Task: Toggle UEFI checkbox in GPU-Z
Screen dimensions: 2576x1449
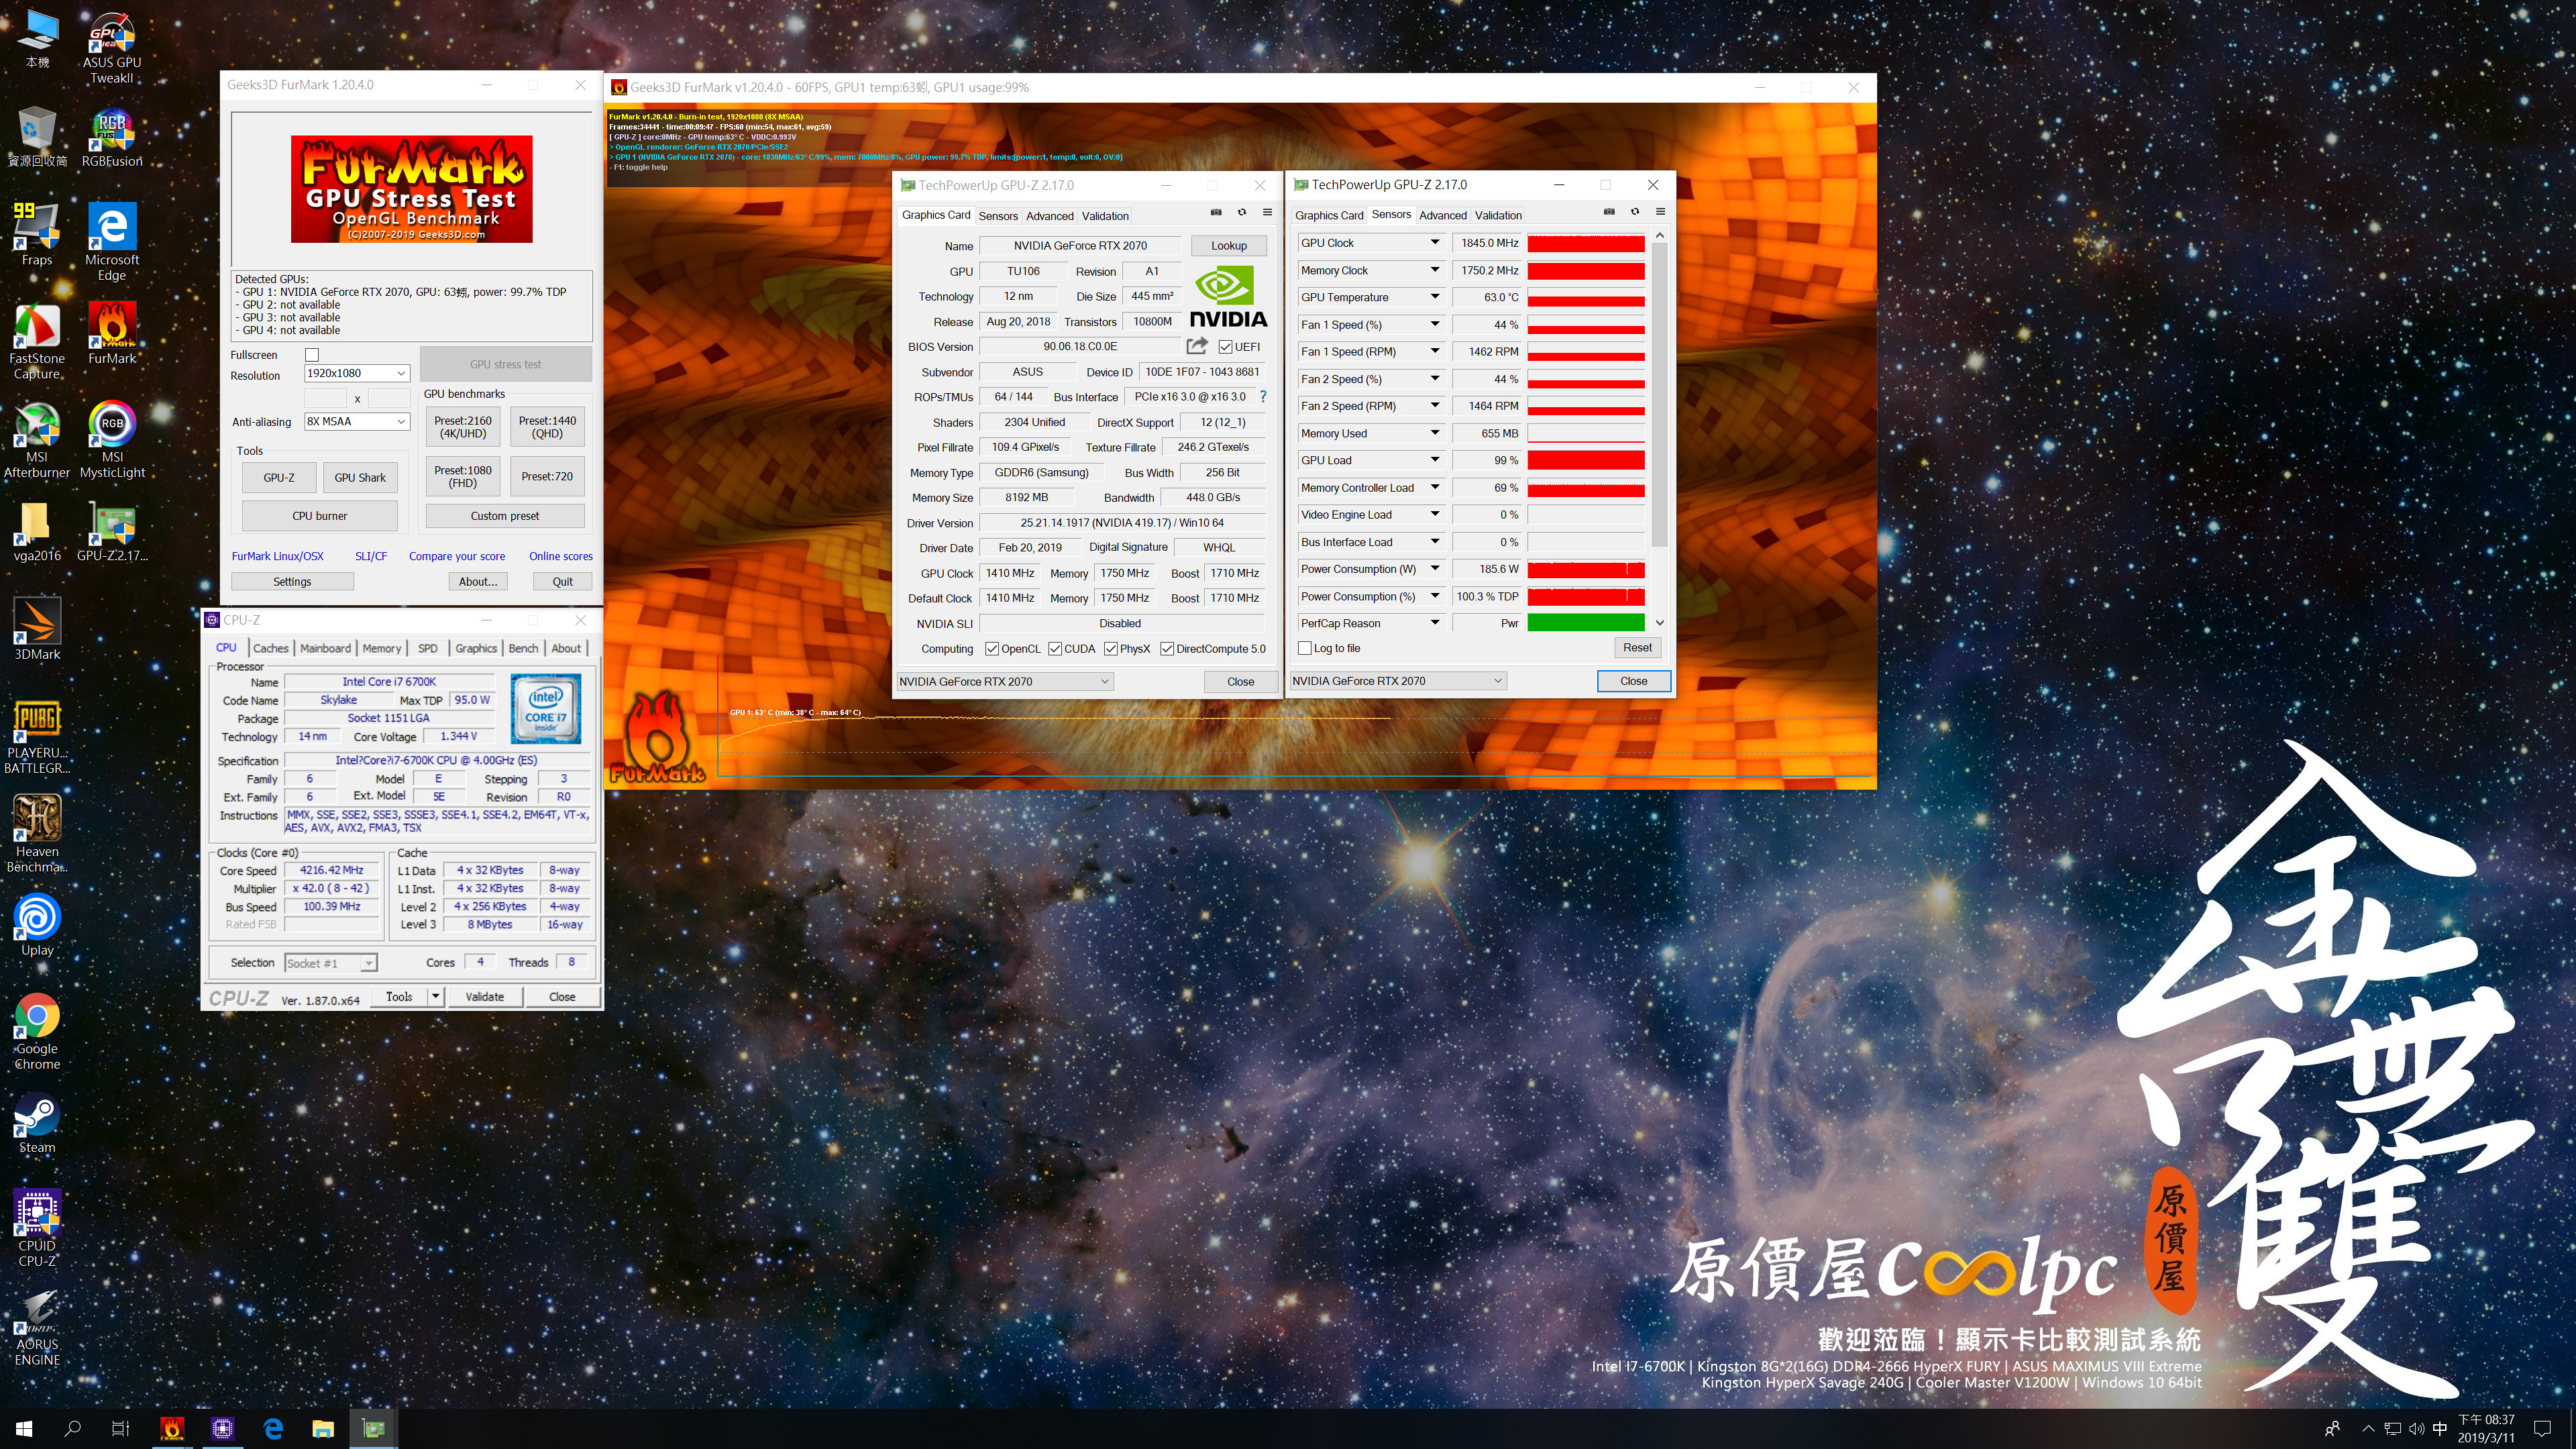Action: [1225, 347]
